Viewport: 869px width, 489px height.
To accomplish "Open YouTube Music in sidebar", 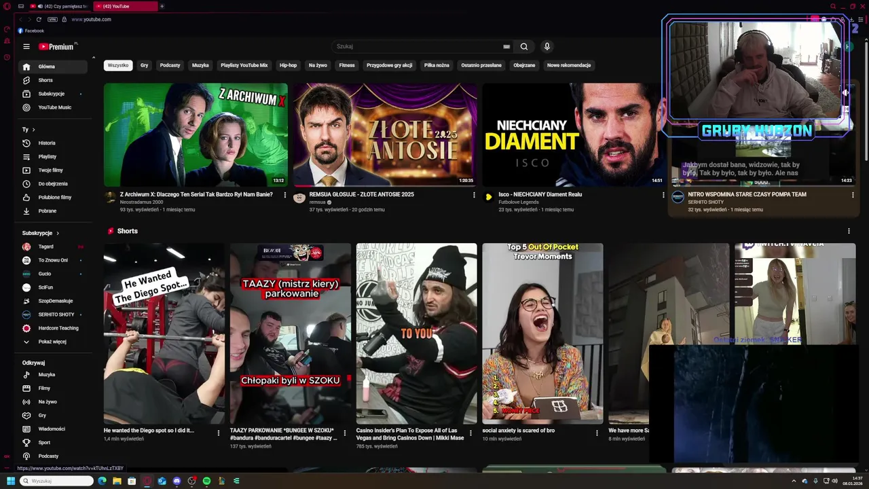I will [x=53, y=107].
